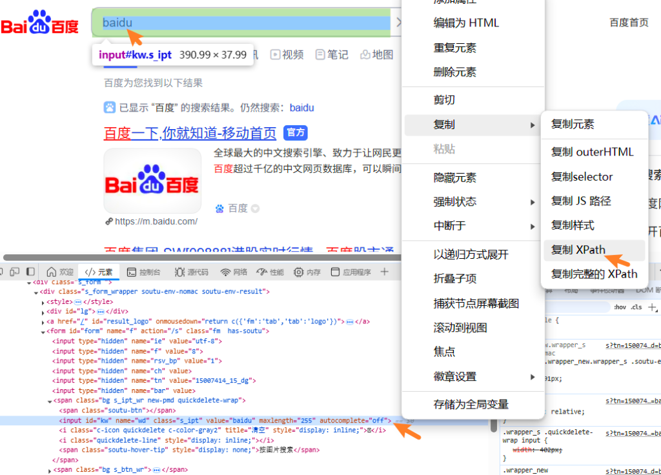
Task: Collapse the form id="form" node arrow
Action: click(43, 332)
